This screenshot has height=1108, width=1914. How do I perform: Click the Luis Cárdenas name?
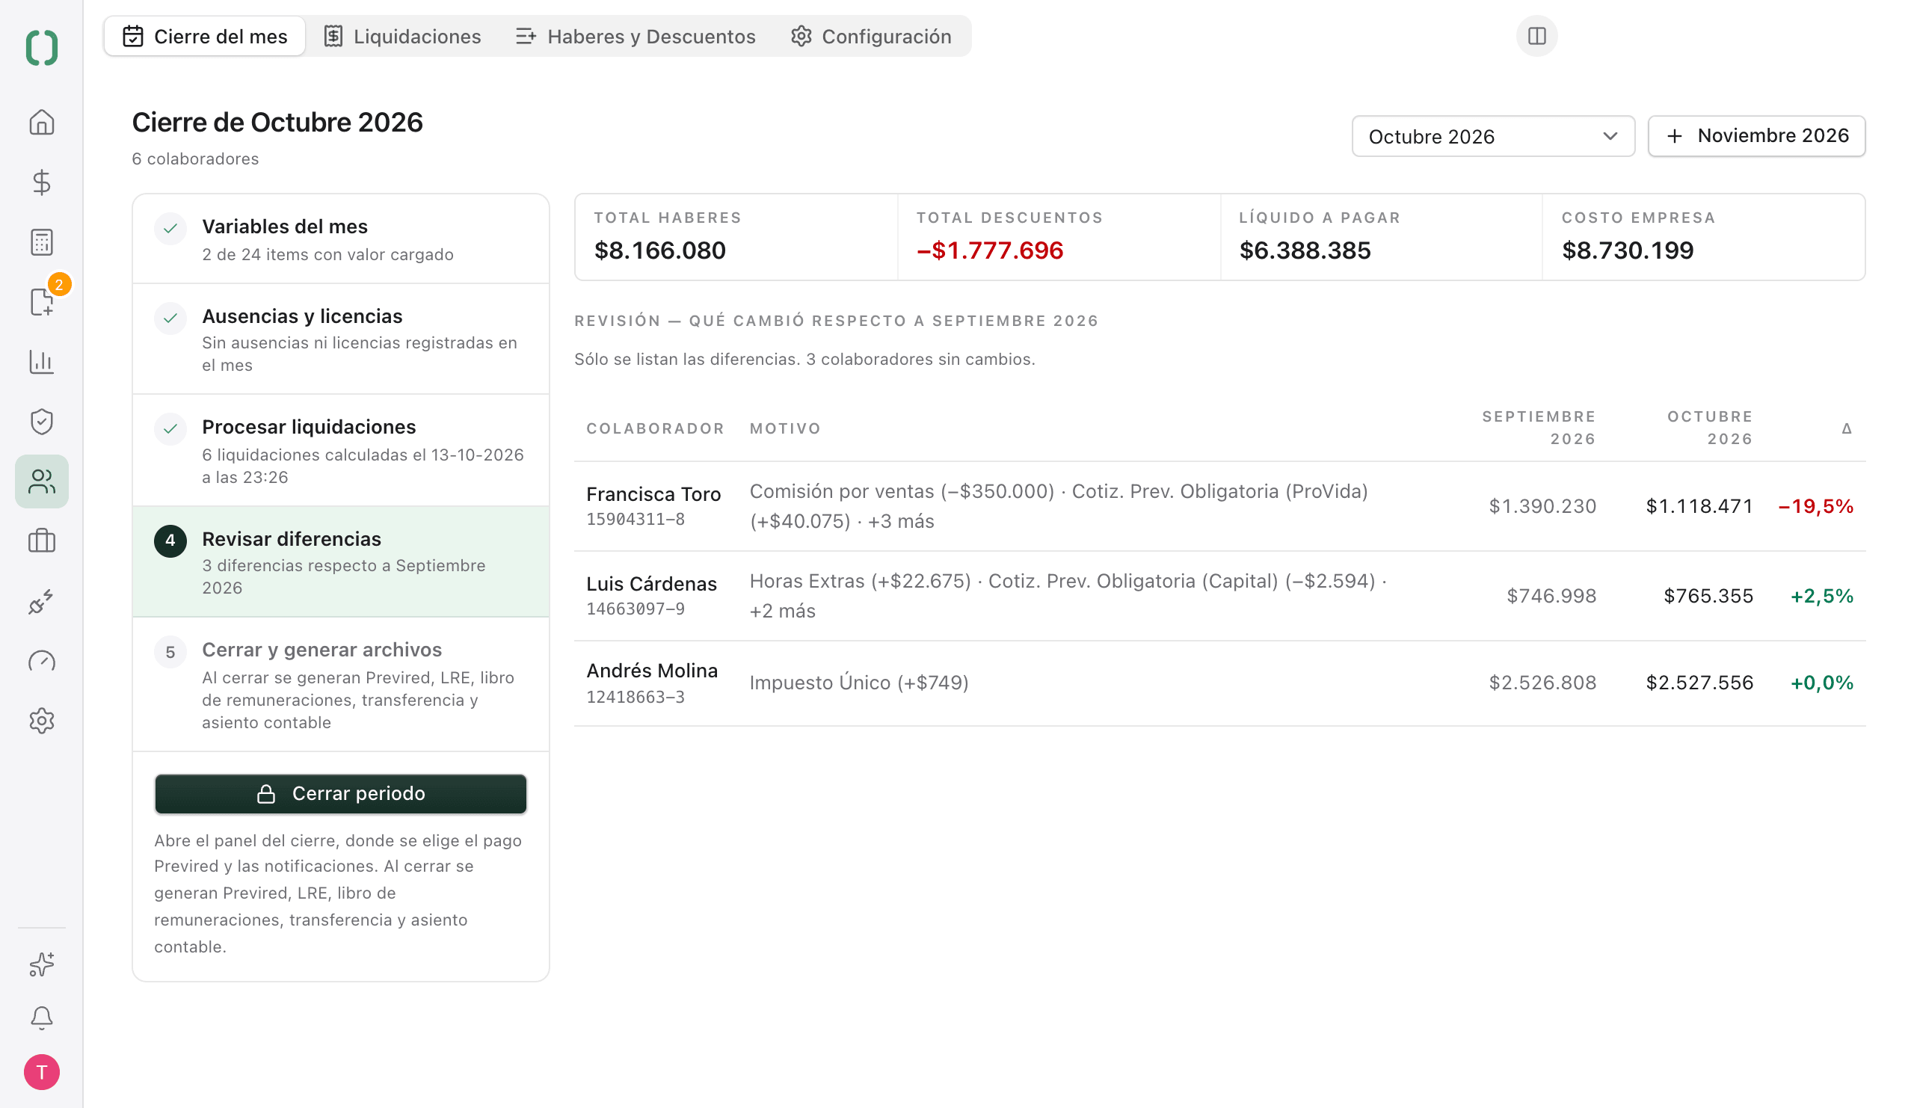click(x=652, y=584)
